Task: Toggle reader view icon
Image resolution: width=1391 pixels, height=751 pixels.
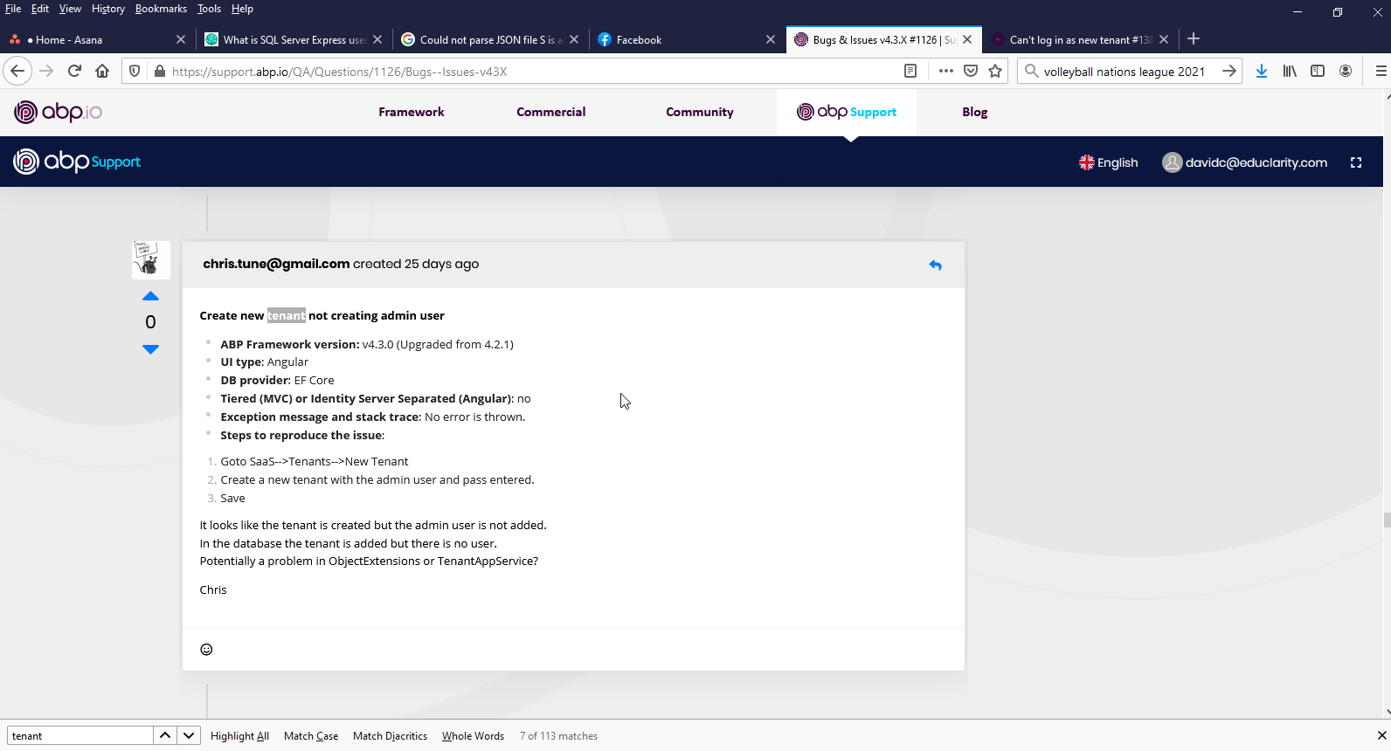Action: coord(910,71)
